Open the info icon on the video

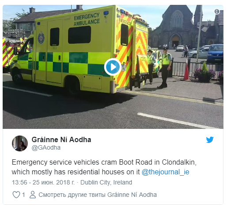click(x=217, y=11)
